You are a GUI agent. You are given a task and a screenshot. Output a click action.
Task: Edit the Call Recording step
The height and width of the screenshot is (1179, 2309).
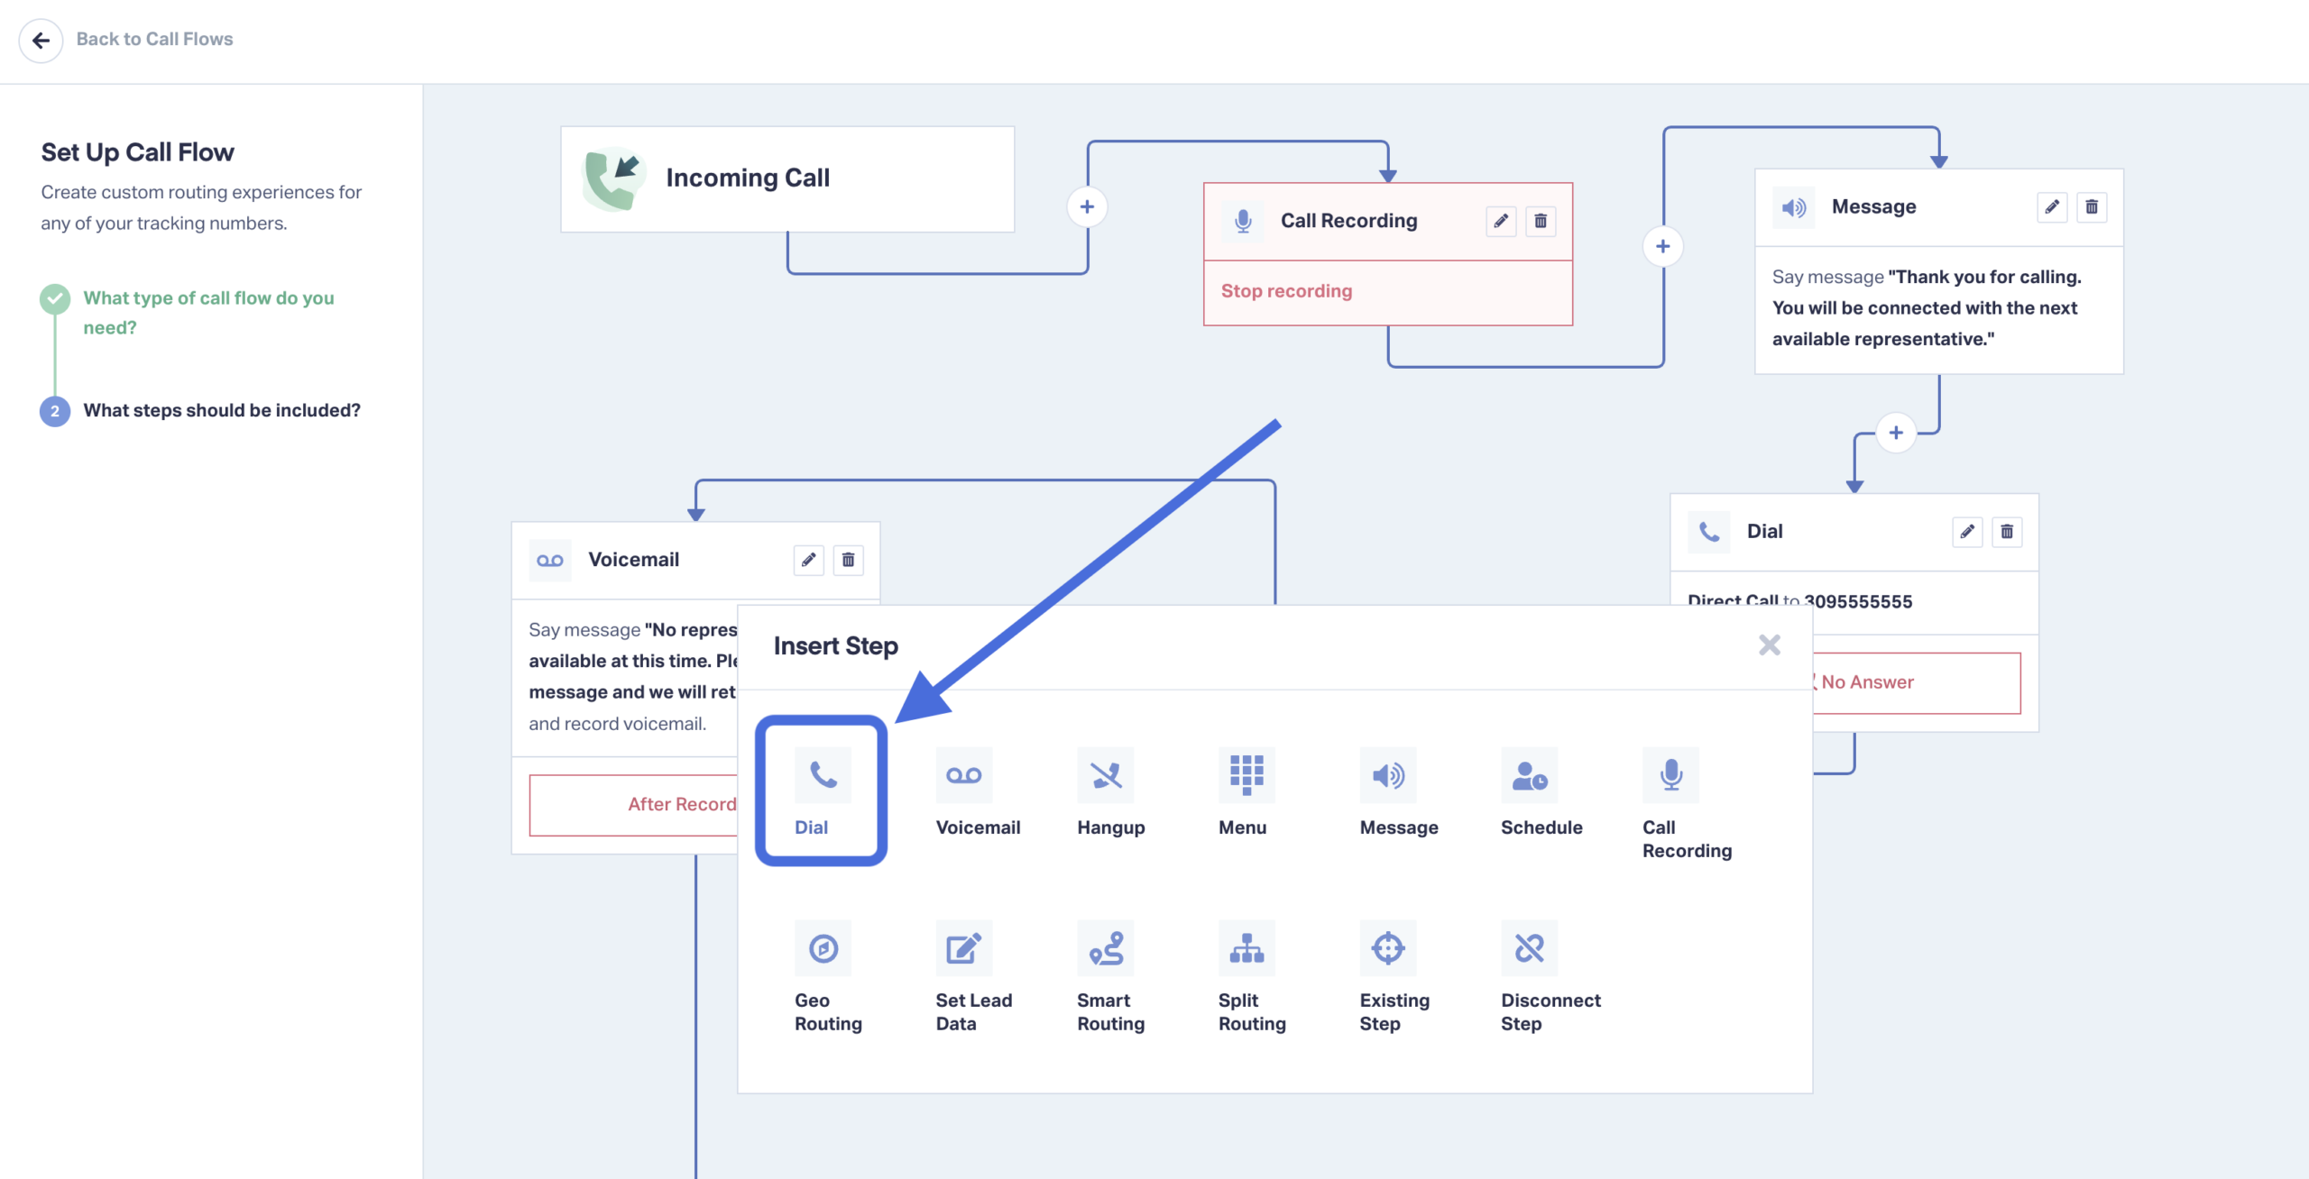click(1501, 221)
